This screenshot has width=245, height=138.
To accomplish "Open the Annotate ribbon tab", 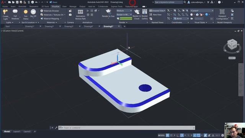I will pyautogui.click(x=22, y=7).
